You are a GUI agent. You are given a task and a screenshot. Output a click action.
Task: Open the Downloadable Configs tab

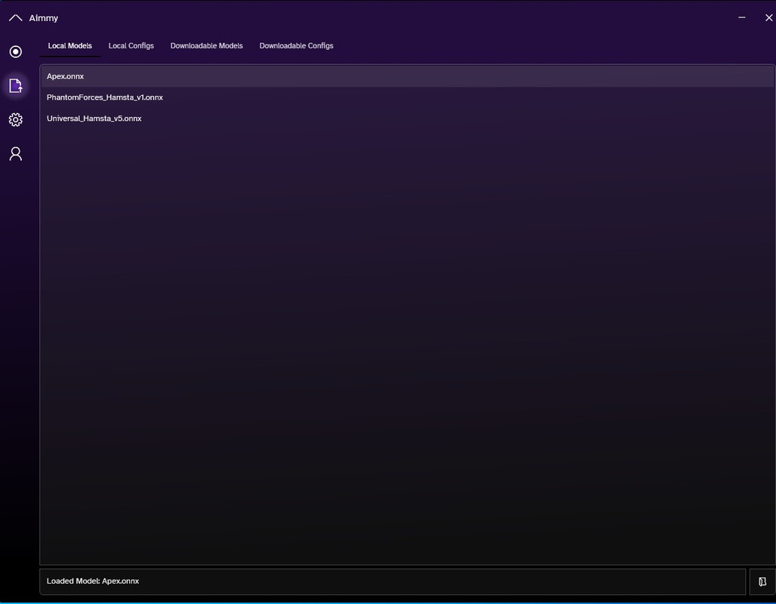coord(296,45)
